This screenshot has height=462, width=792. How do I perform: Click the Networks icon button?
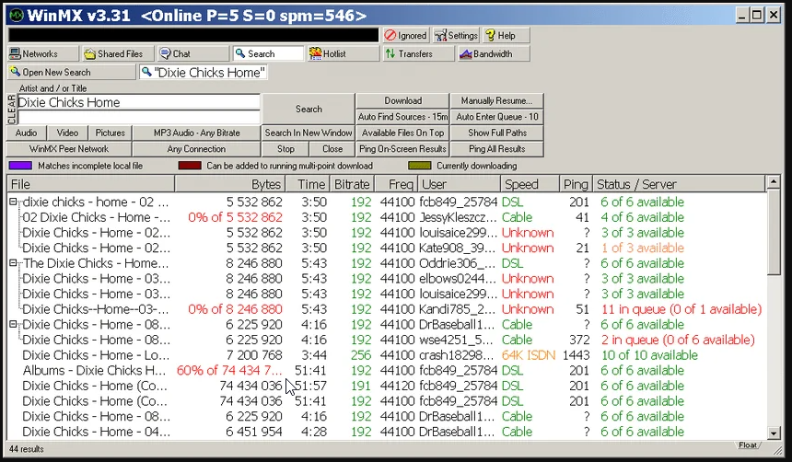[40, 54]
